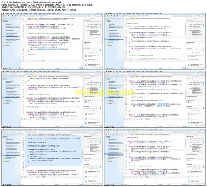Toggle breakpoints activation in ThumbToDetail debug bar
Image resolution: width=207 pixels, height=187 pixels.
127,61
